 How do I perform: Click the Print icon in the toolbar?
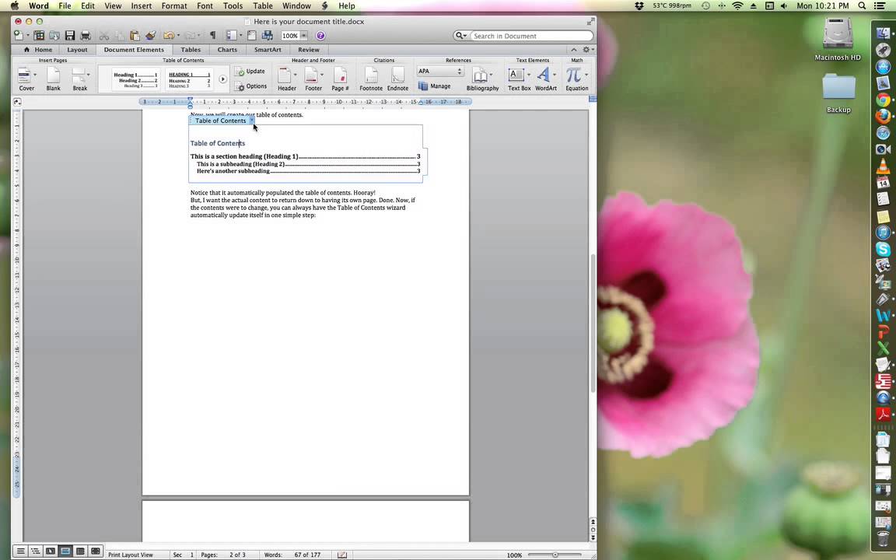point(85,36)
